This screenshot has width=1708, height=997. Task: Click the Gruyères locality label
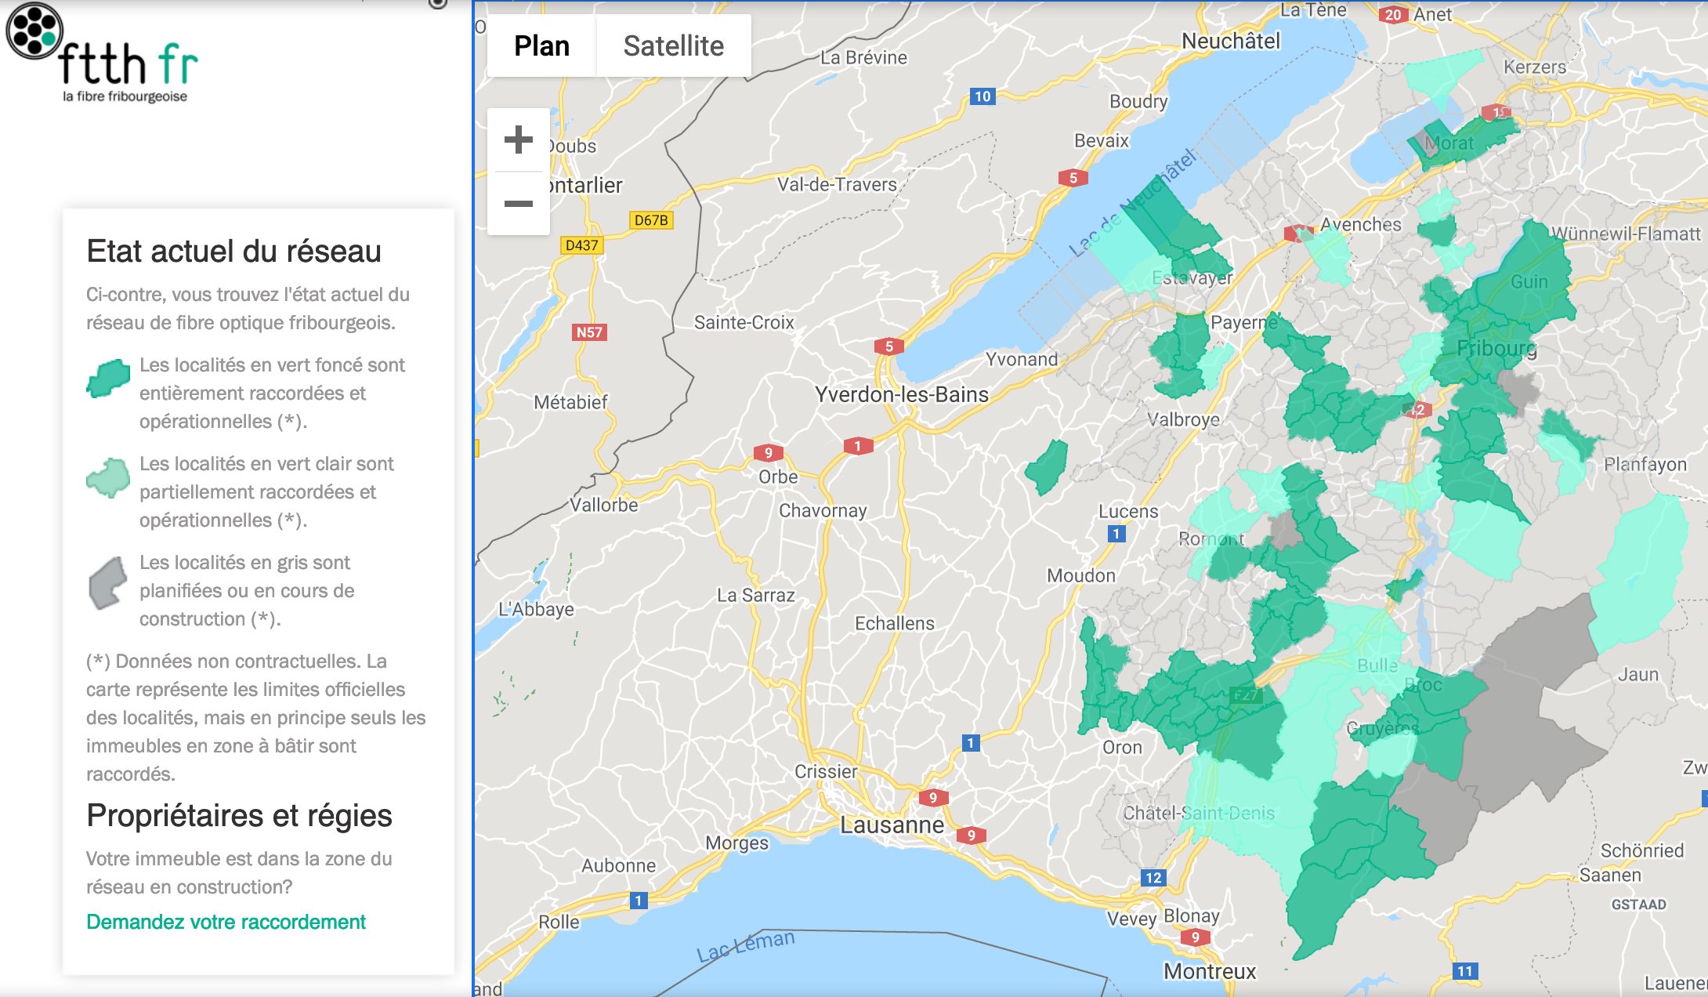(1382, 728)
